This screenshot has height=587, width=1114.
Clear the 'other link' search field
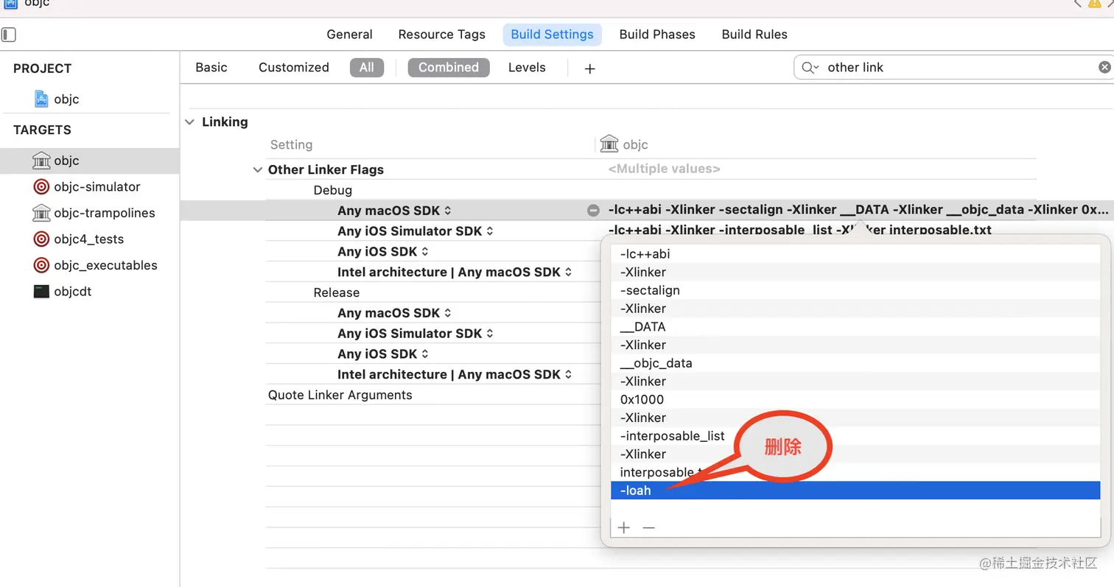pyautogui.click(x=1104, y=67)
